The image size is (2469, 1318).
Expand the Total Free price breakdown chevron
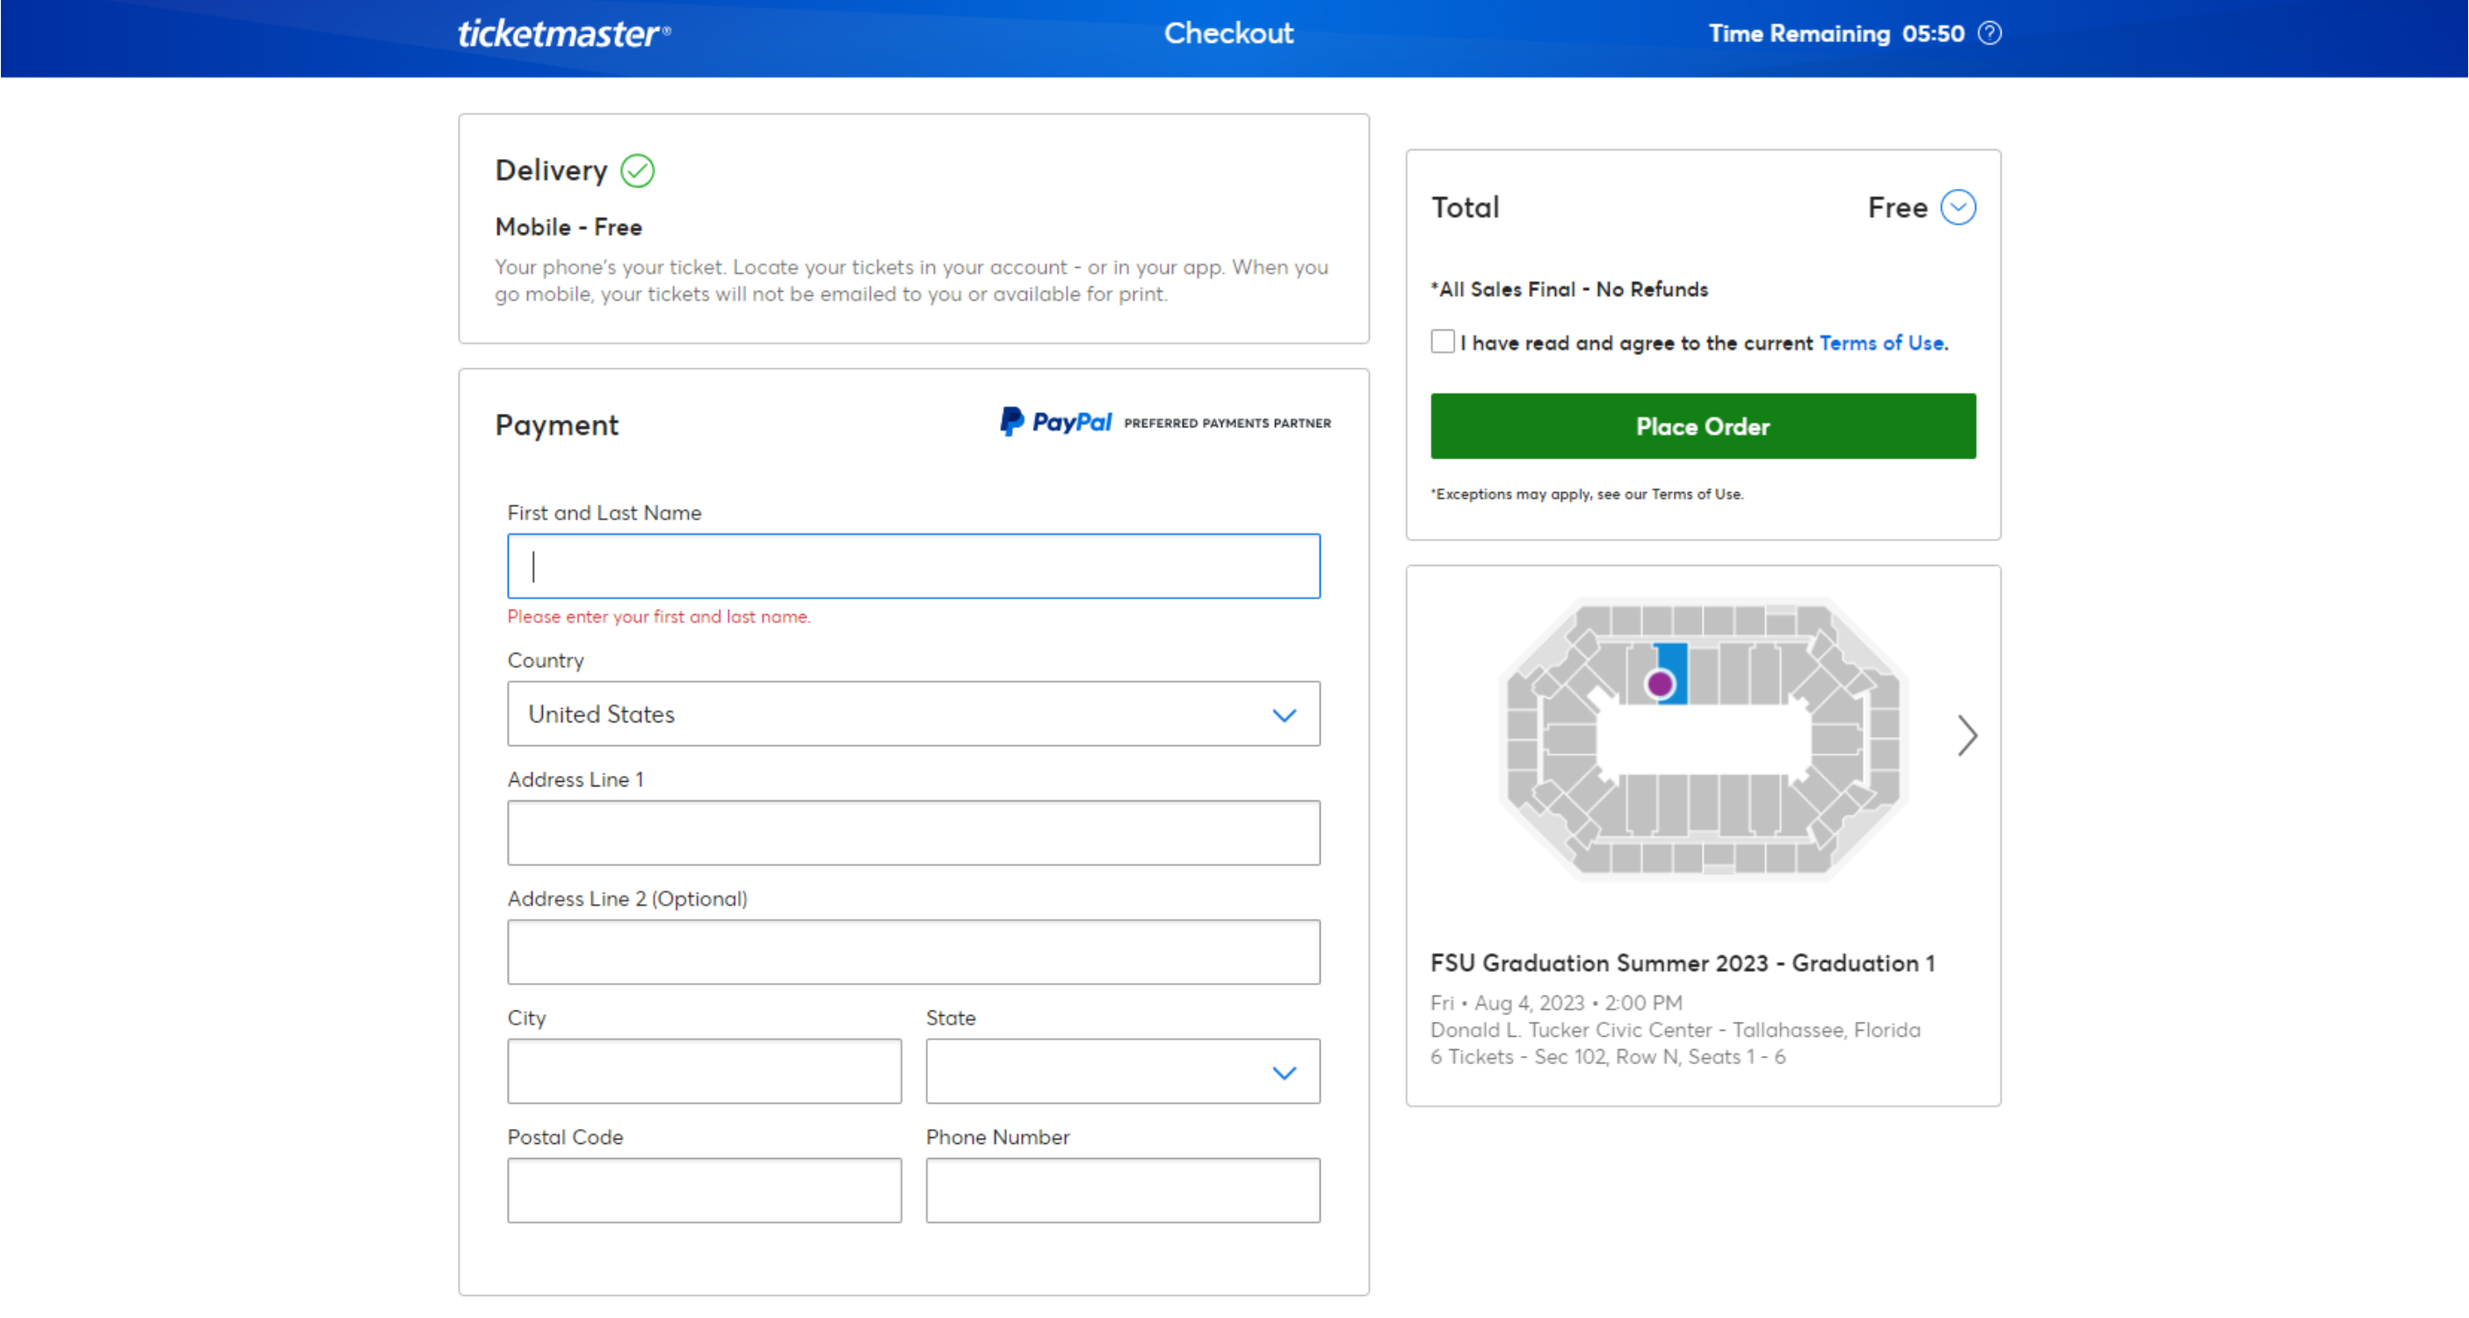point(1959,206)
